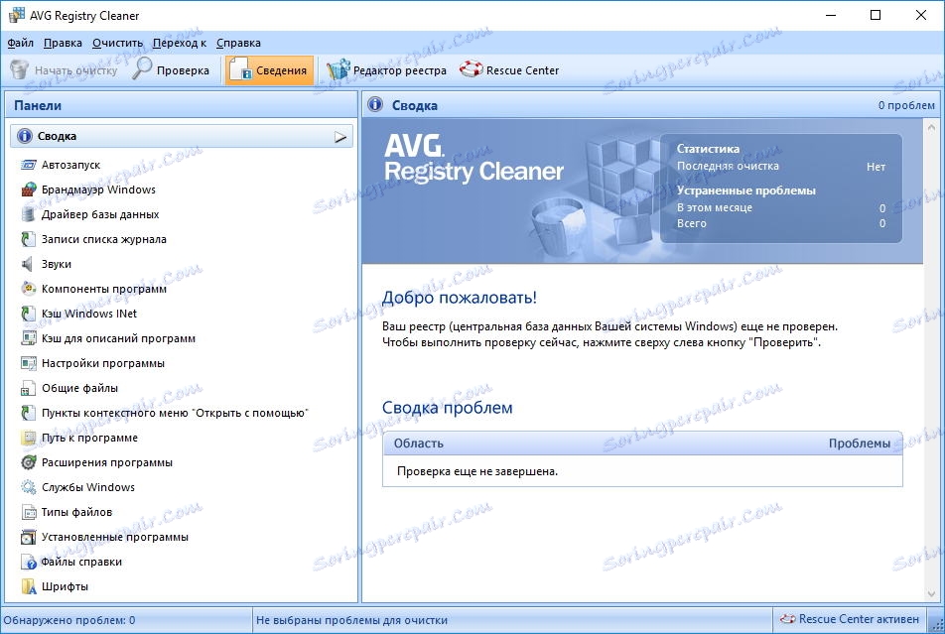Click the arrow next to Сводка header

coord(340,135)
